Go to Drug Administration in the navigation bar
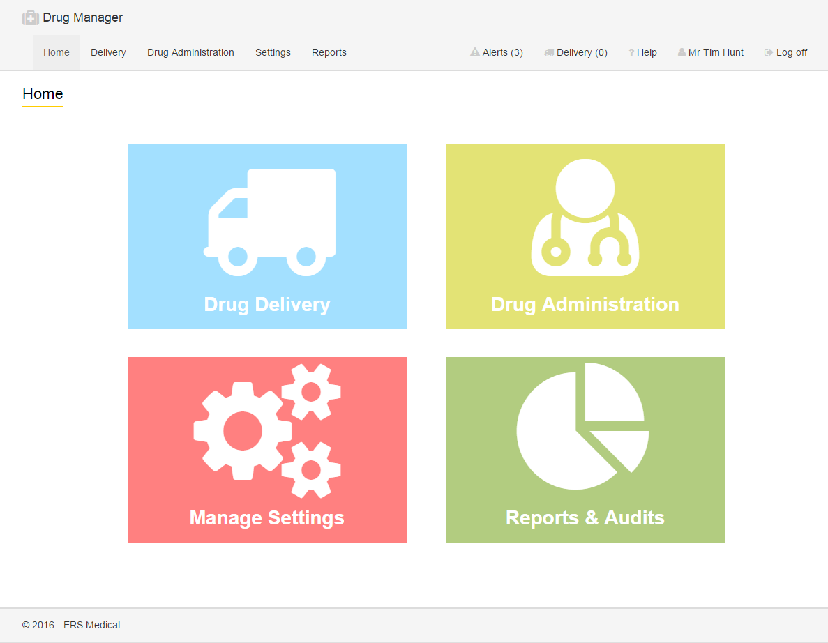Image resolution: width=828 pixels, height=643 pixels. pos(190,52)
